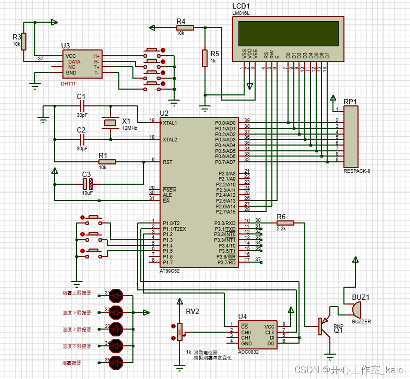Click the 滑动电位器 note text
The image size is (410, 379).
coord(206,352)
